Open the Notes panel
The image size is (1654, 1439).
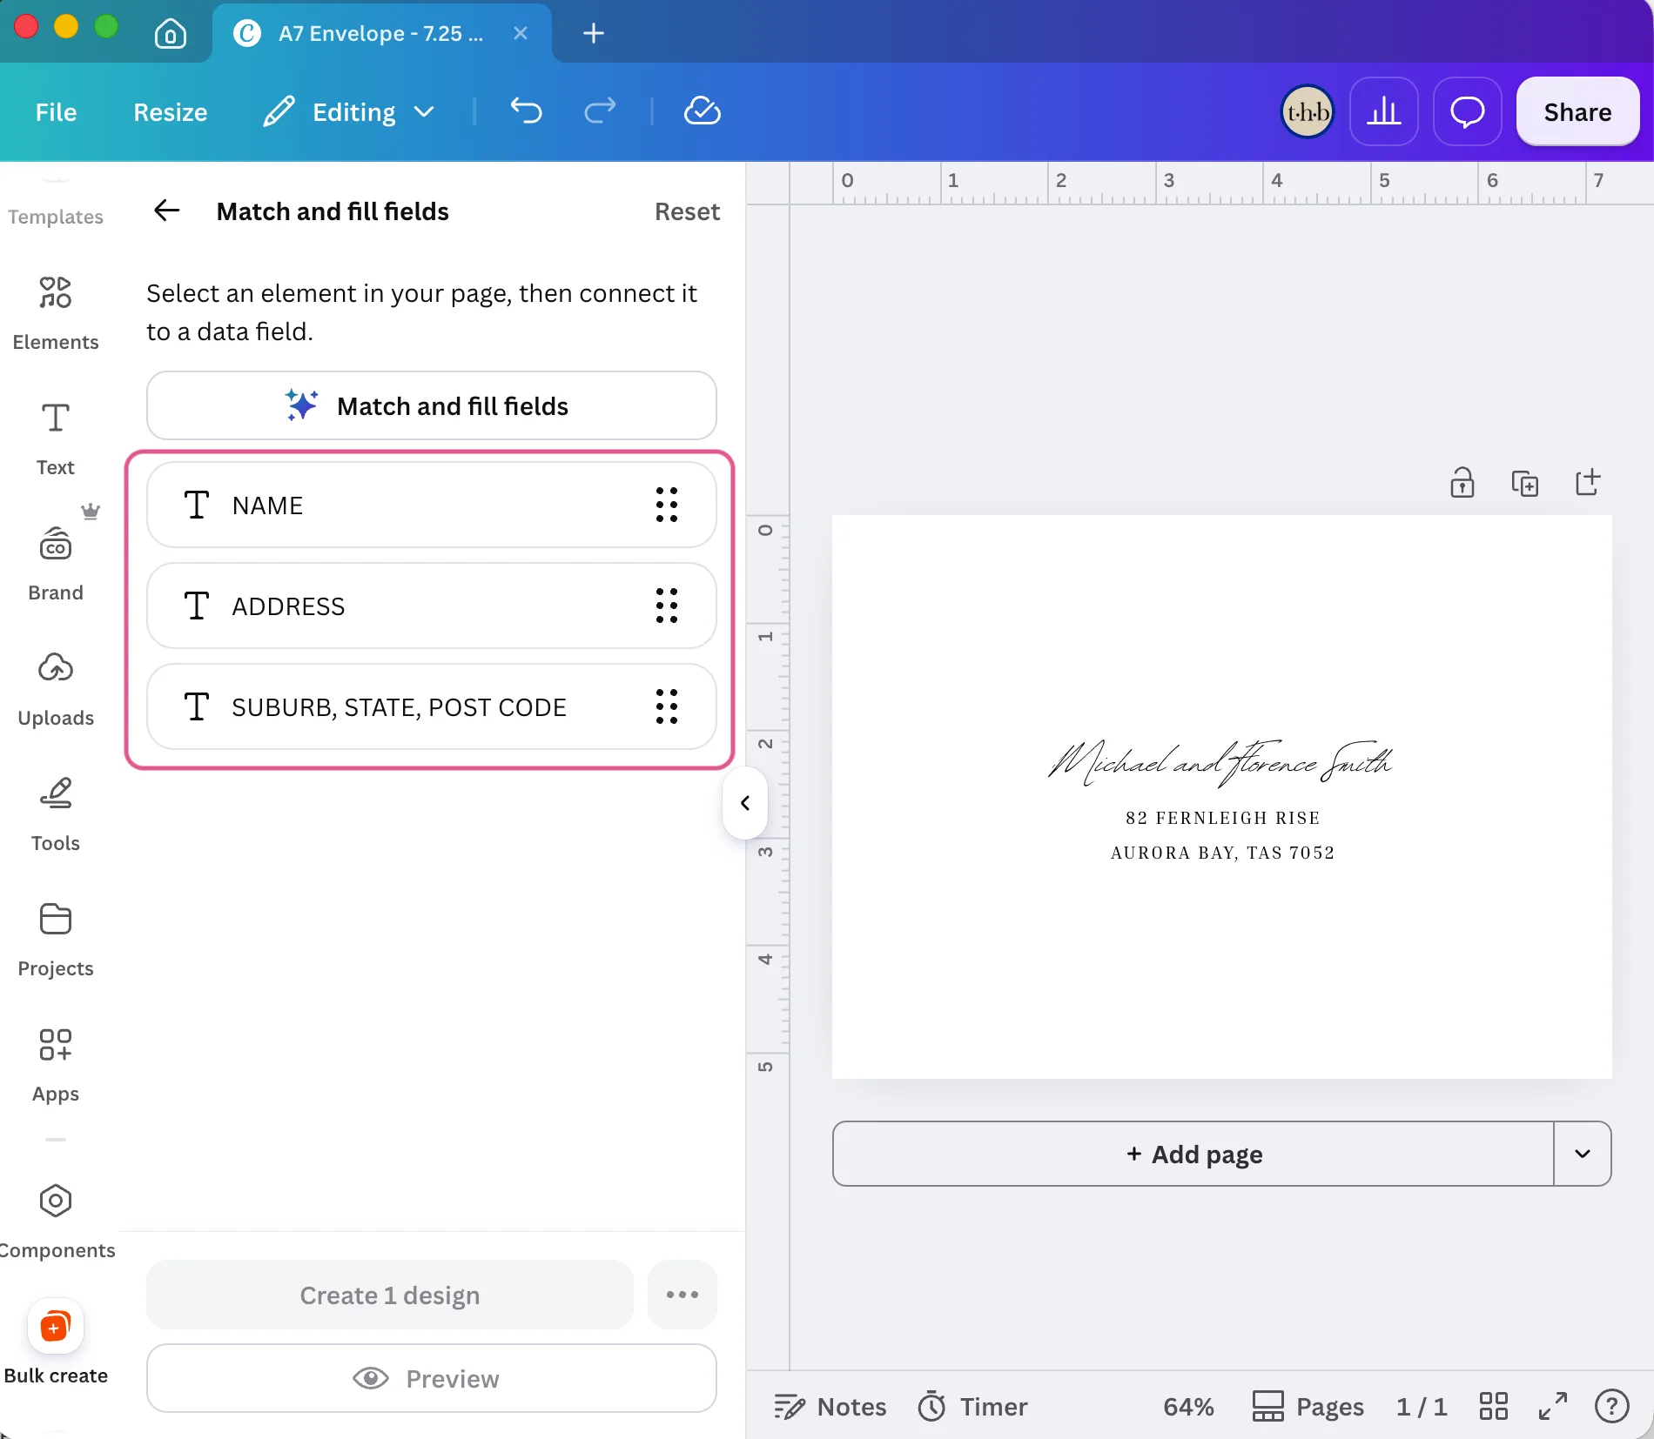click(830, 1406)
